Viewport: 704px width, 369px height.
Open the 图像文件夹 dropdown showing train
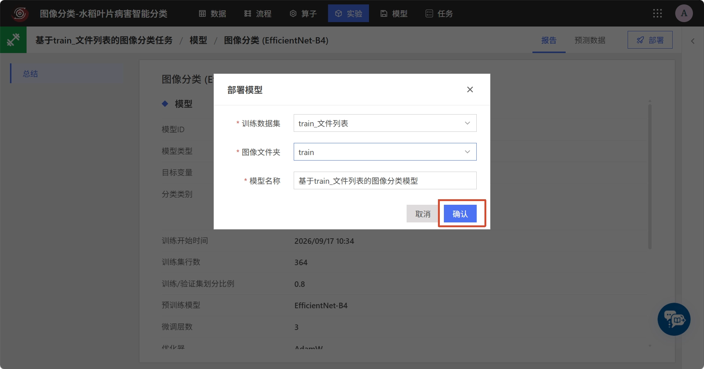click(385, 152)
